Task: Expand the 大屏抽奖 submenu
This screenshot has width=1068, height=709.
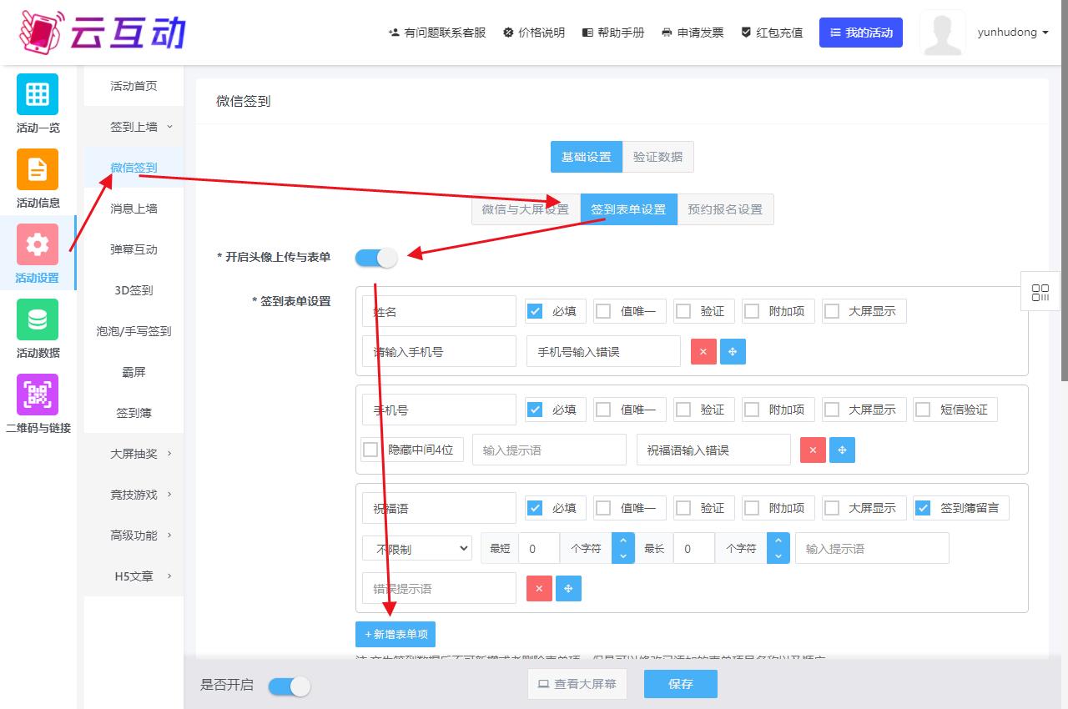Action: pos(133,454)
